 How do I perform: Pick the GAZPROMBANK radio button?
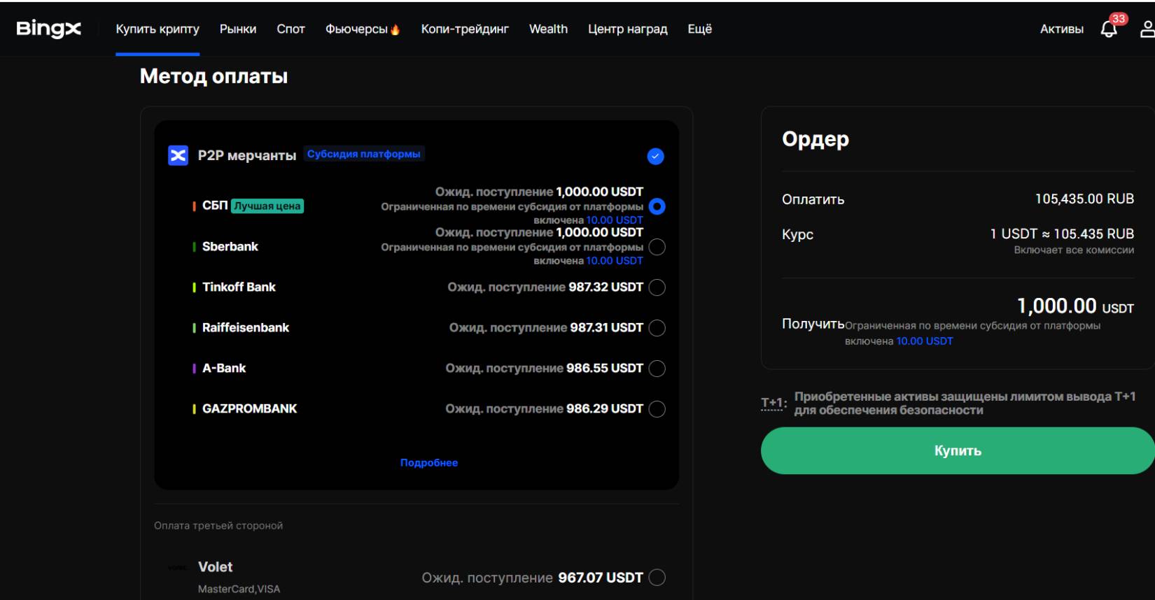657,409
